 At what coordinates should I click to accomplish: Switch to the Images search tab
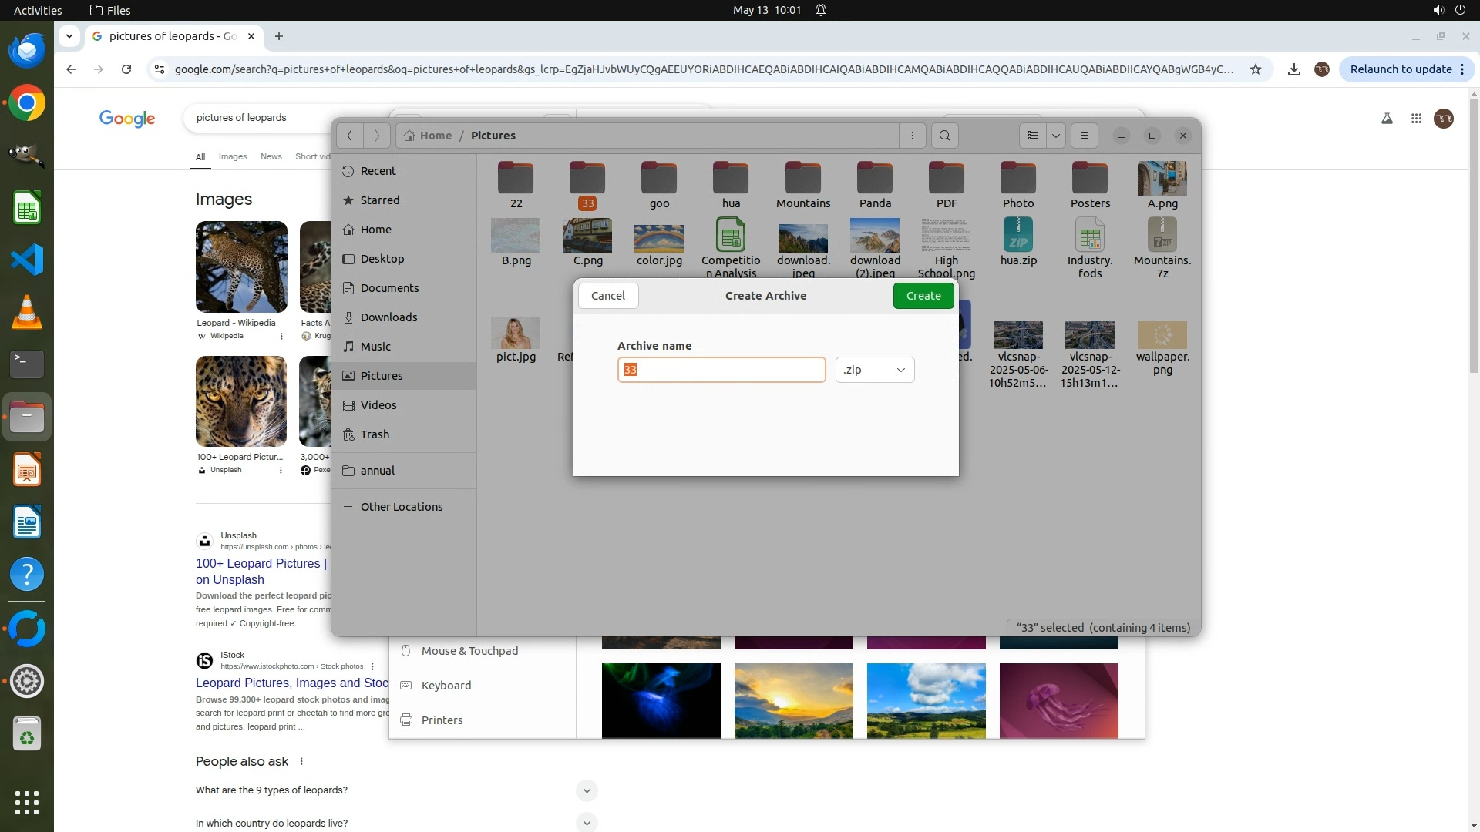[x=233, y=156]
